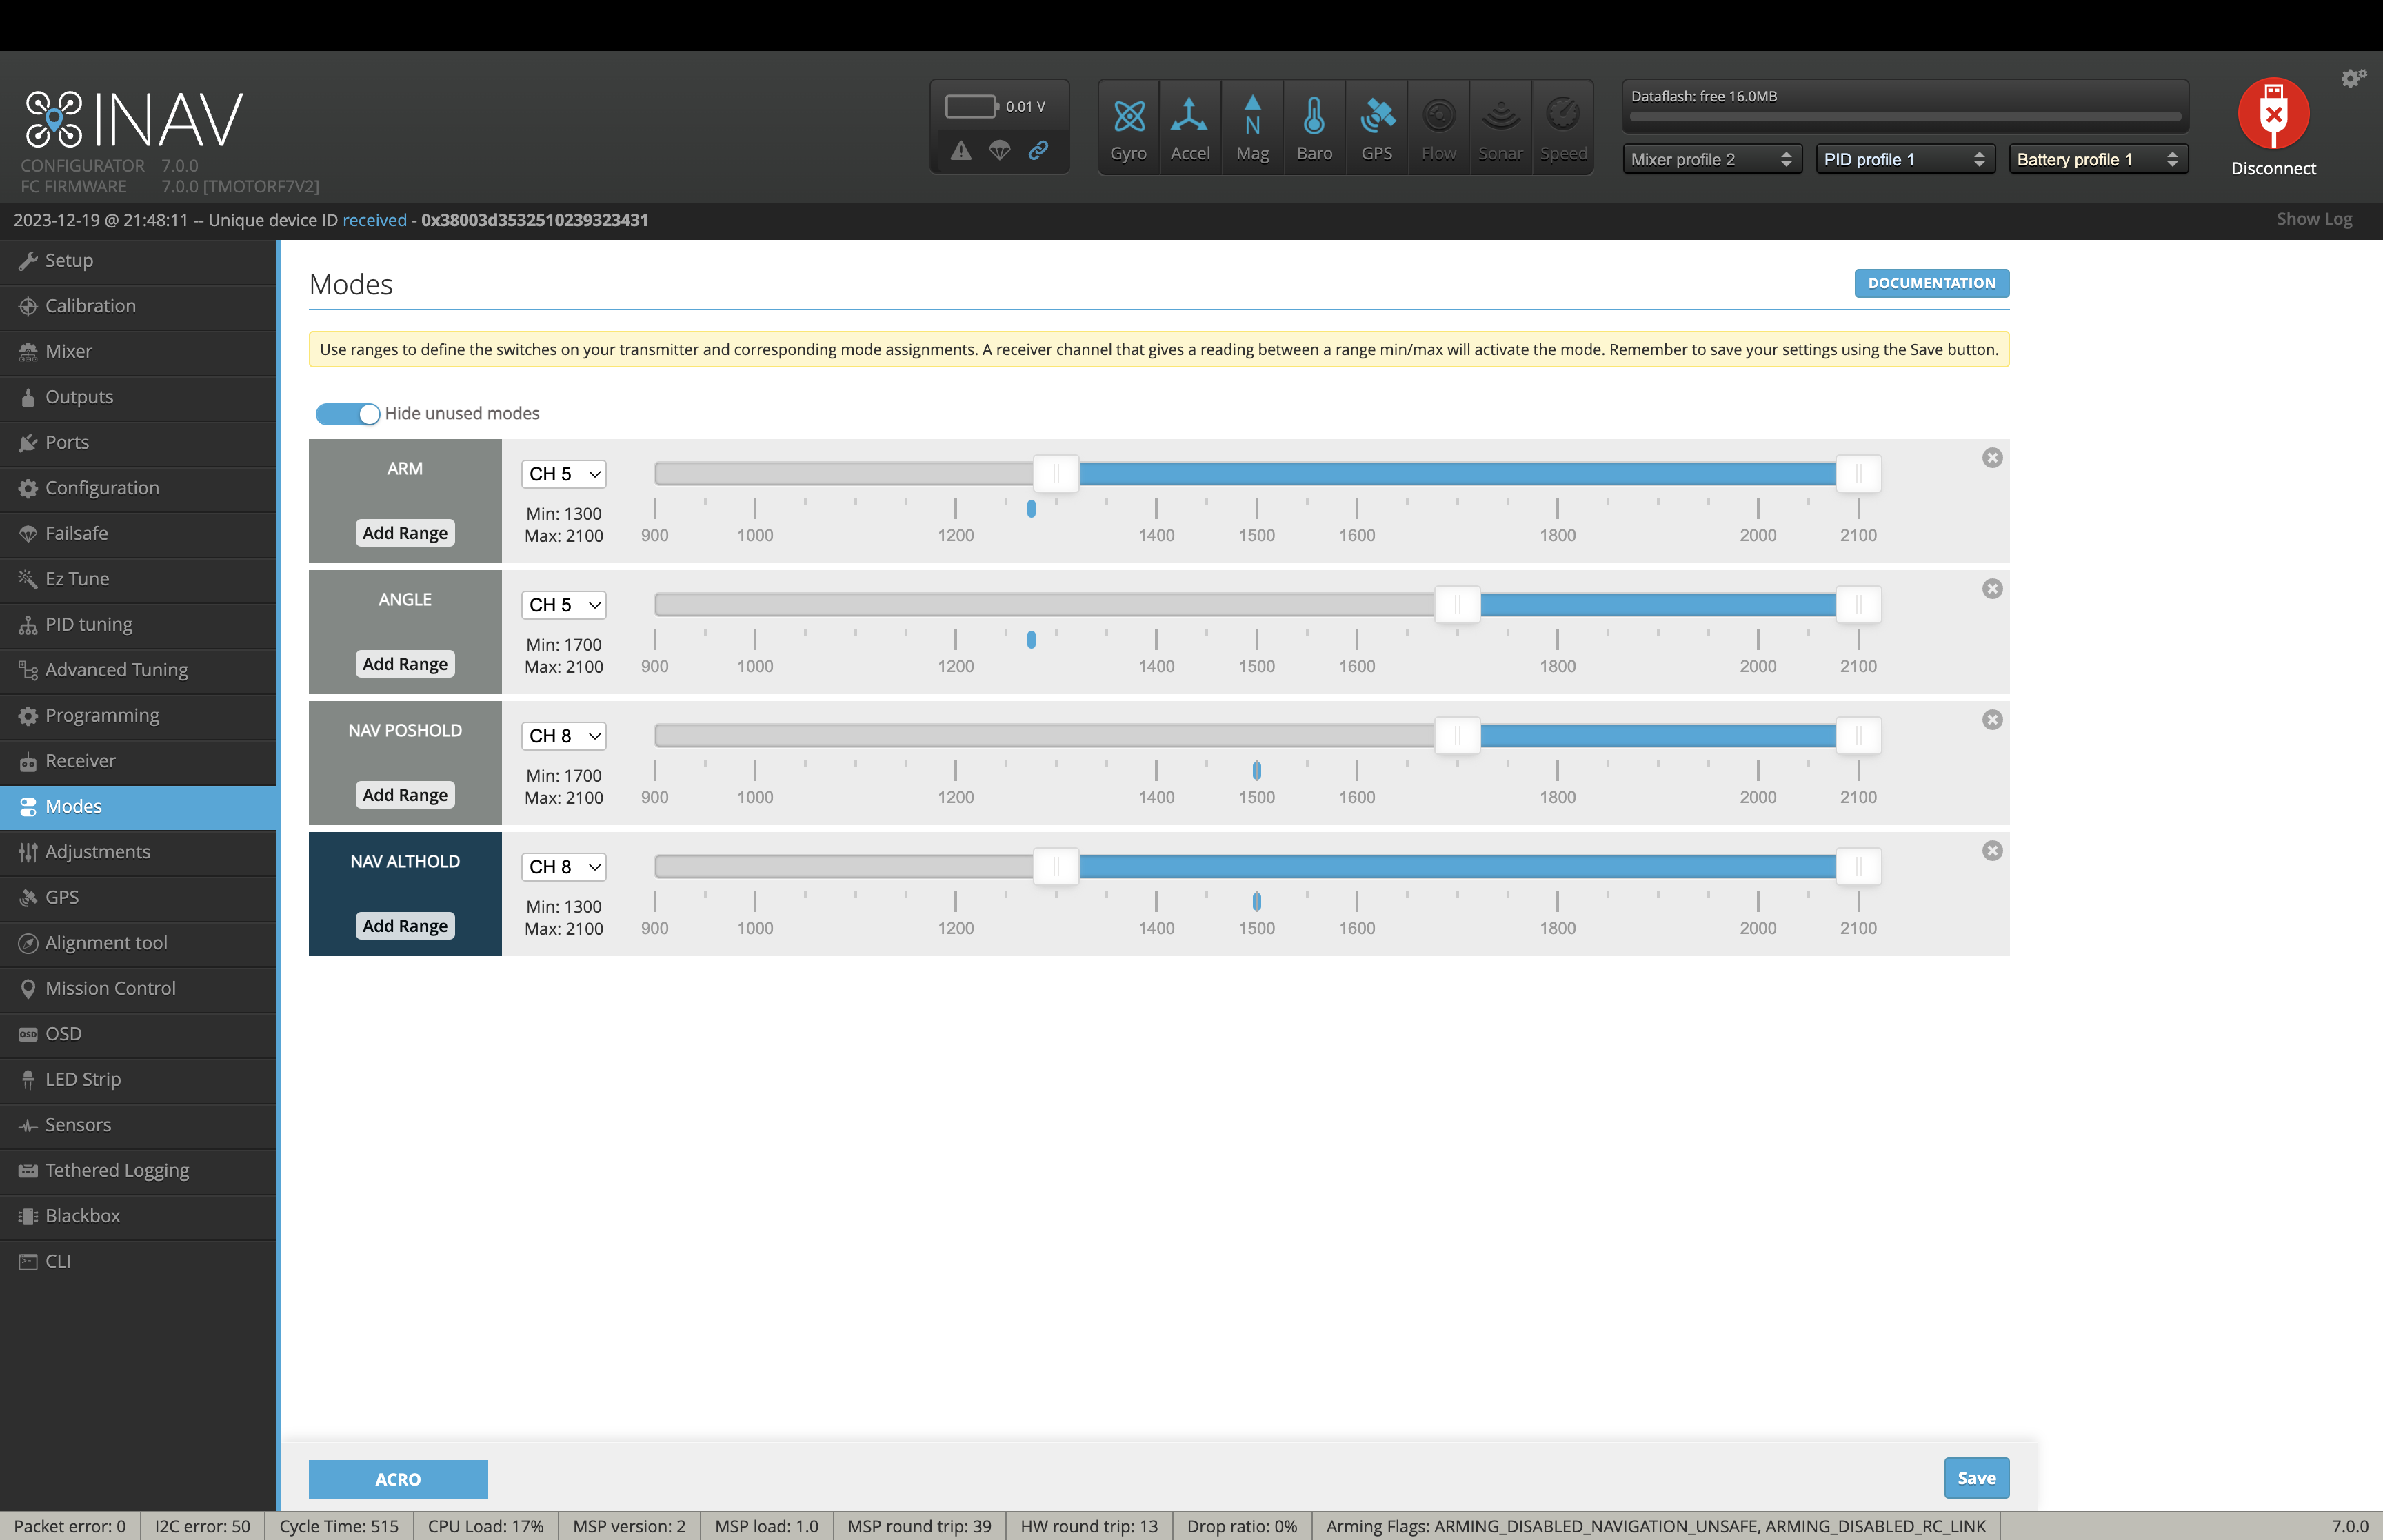Open the Mixer profile 2 dropdown
This screenshot has height=1540, width=2383.
click(x=1711, y=160)
